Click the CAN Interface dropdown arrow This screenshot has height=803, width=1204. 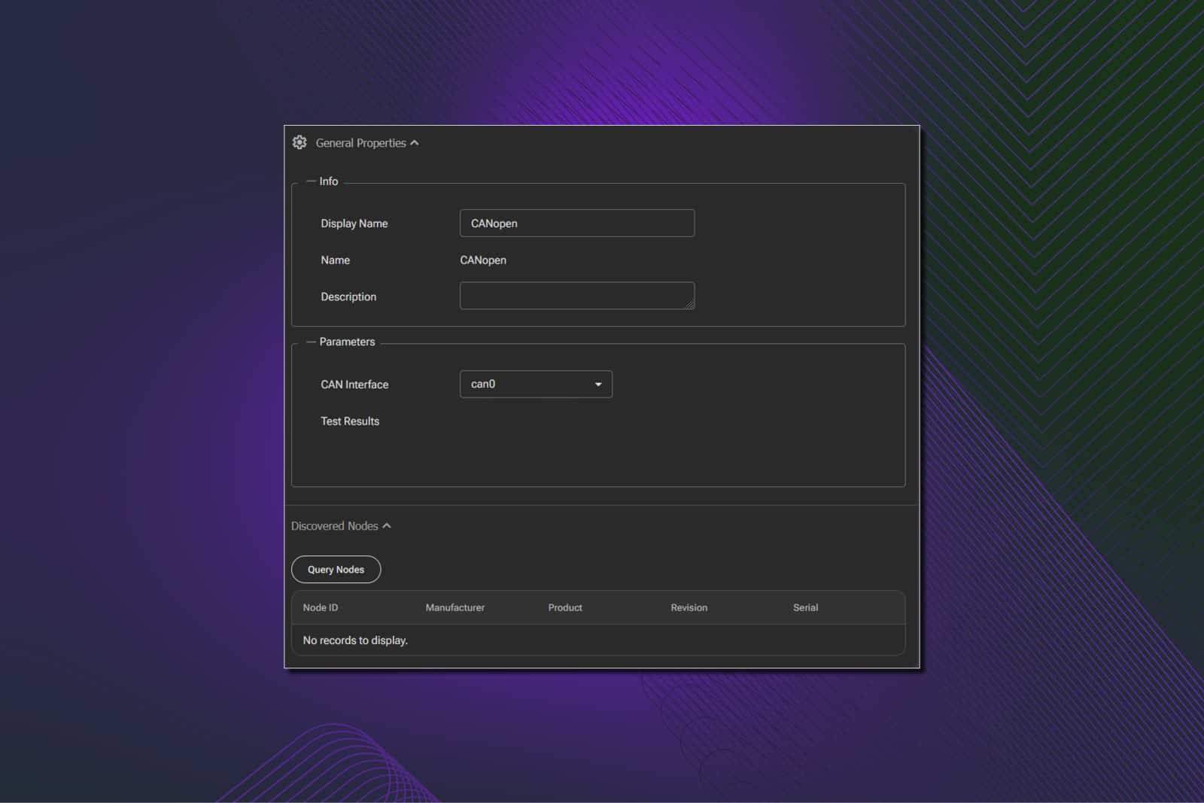(598, 385)
